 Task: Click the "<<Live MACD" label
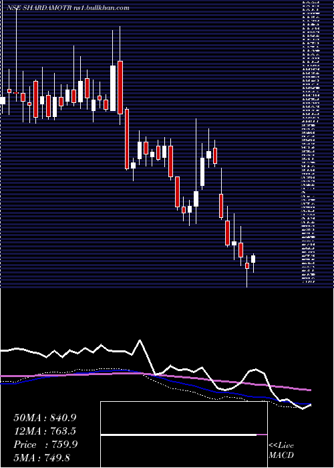(281, 450)
